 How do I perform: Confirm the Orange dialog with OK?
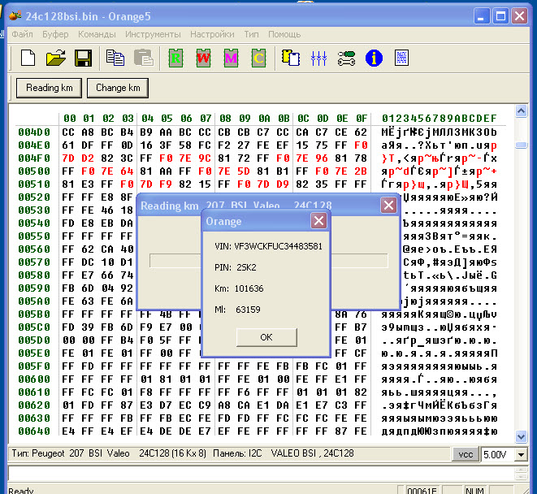pyautogui.click(x=266, y=337)
